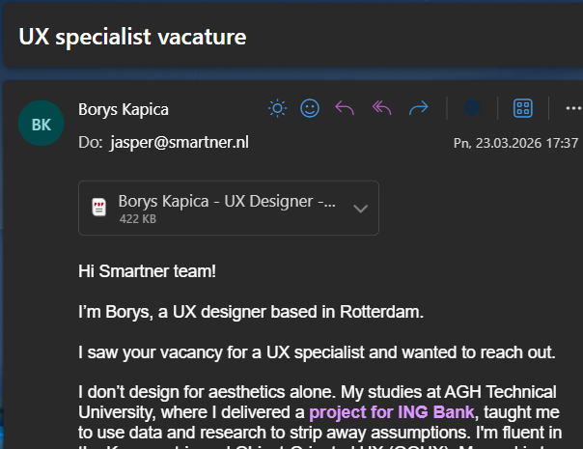Toggle light mode with the sun icon
This screenshot has height=449, width=583.
pos(278,108)
